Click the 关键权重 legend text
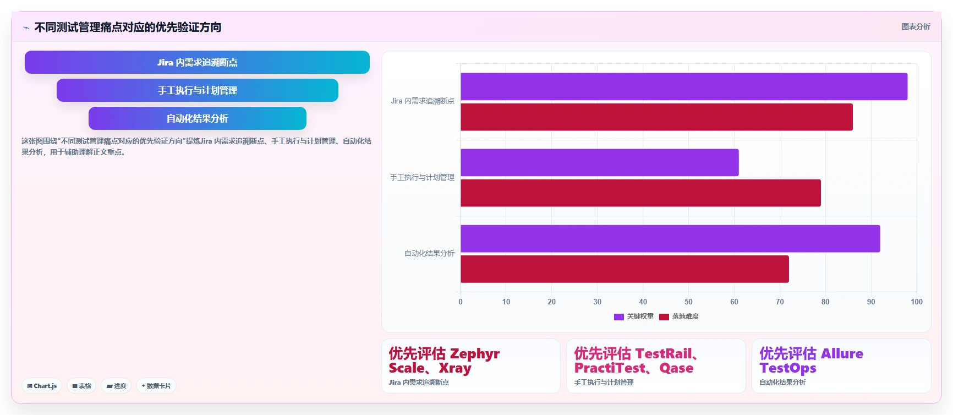The width and height of the screenshot is (953, 415). click(640, 316)
